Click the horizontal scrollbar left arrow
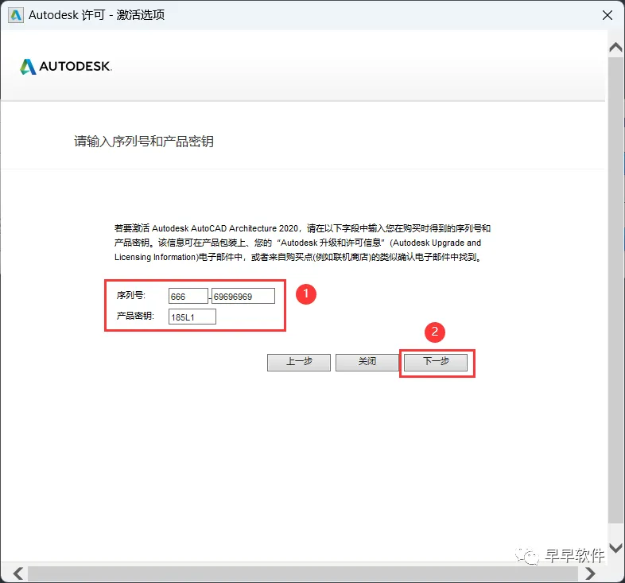 18,573
